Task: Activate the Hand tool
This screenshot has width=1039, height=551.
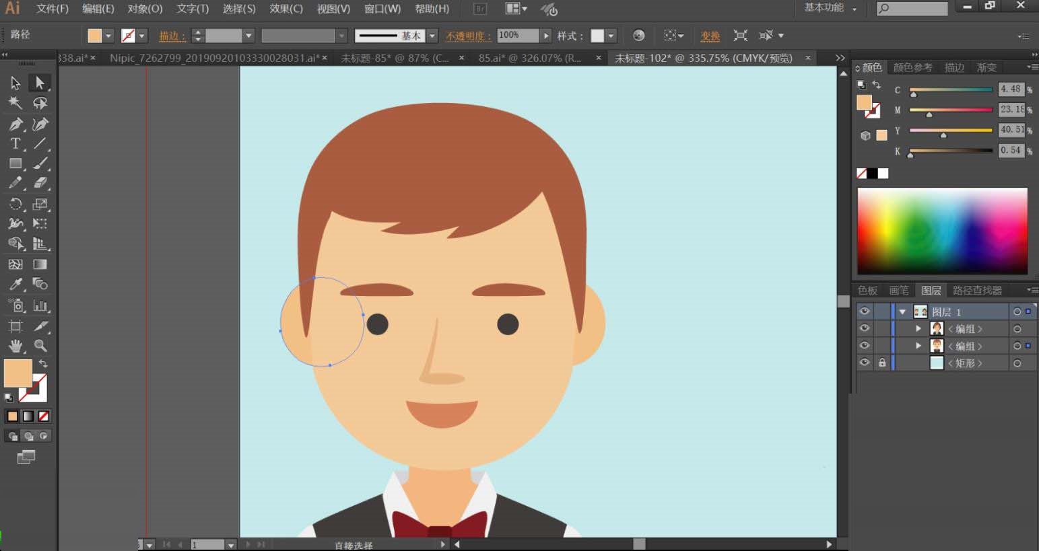Action: click(15, 346)
